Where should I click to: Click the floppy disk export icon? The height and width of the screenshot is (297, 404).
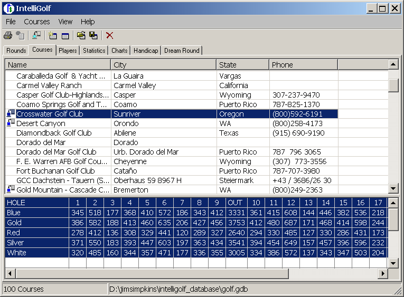coord(93,35)
